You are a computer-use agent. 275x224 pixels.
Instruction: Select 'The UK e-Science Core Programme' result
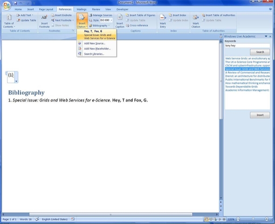(x=247, y=62)
